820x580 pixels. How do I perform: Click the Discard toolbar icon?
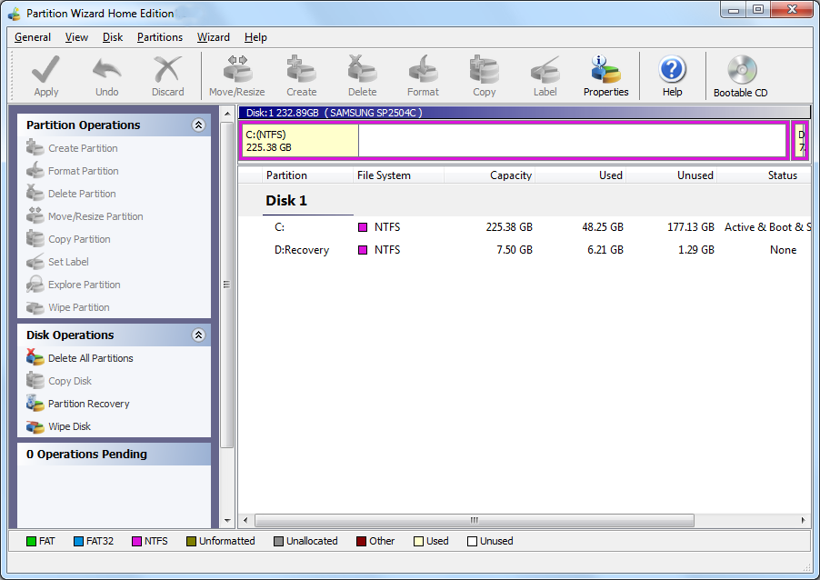point(167,70)
